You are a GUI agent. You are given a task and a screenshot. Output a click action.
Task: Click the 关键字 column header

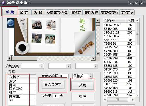22,77
